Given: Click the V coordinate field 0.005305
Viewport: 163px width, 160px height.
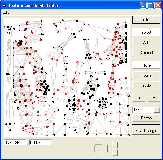Looking at the screenshot, I should point(40,143).
